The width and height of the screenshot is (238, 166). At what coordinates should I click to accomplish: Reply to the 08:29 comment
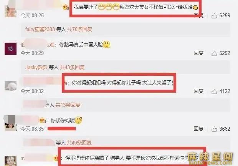tap(198, 53)
